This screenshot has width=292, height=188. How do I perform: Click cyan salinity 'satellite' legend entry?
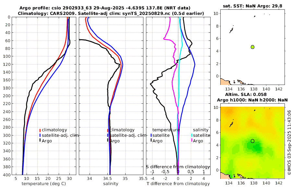coord(201,135)
